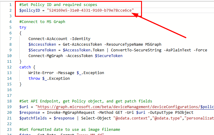Click the Connect-MgGraph command
The height and width of the screenshot is (135, 214).
pos(44,56)
